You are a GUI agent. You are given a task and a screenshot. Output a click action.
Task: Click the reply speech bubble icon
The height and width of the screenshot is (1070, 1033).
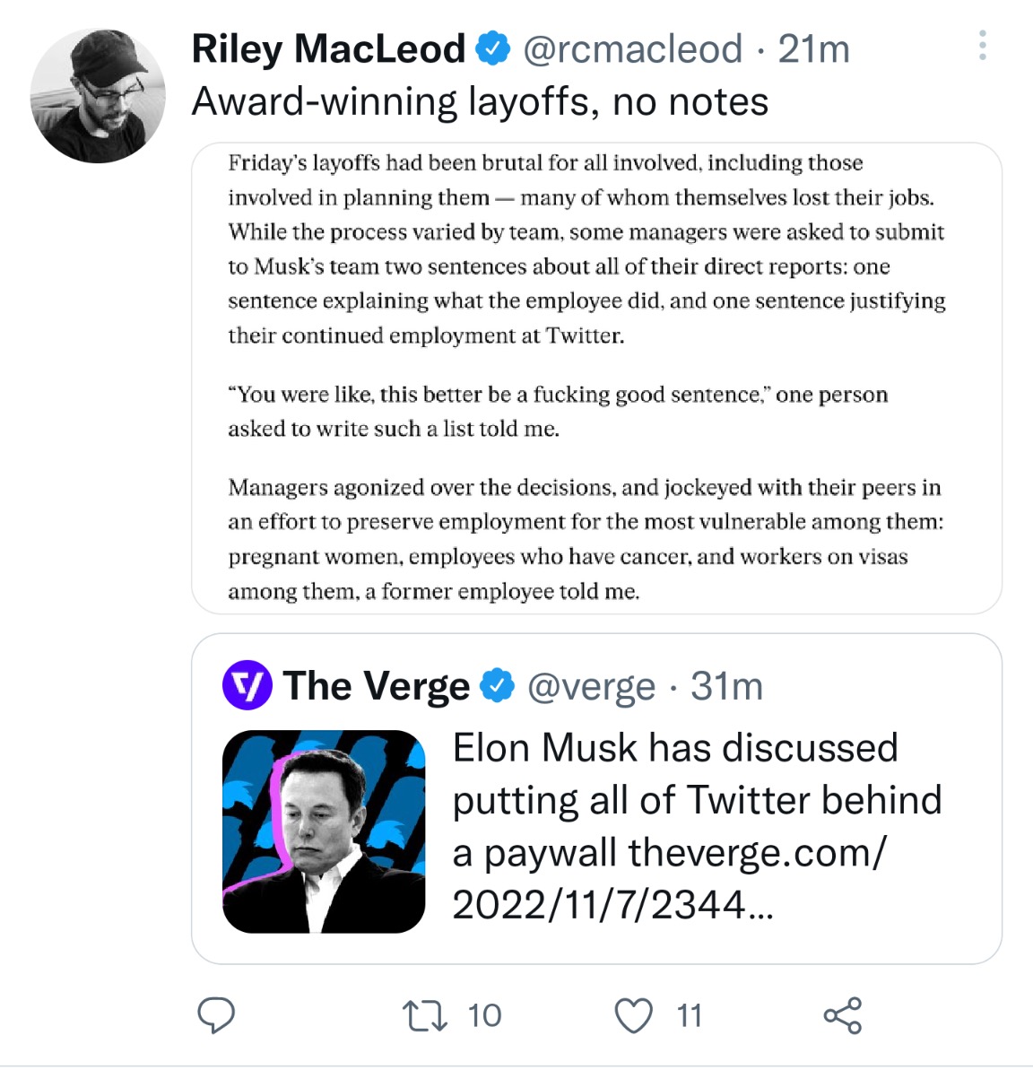[216, 1015]
